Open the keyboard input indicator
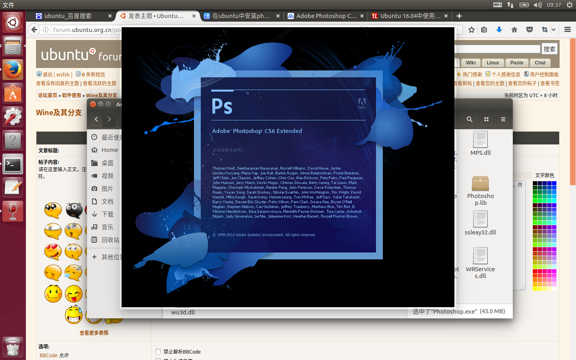The width and height of the screenshot is (576, 360). pos(498,5)
